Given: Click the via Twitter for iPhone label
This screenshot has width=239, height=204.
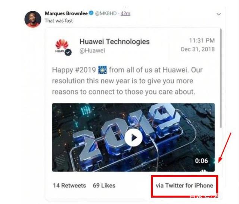Looking at the screenshot, I should pyautogui.click(x=184, y=186).
